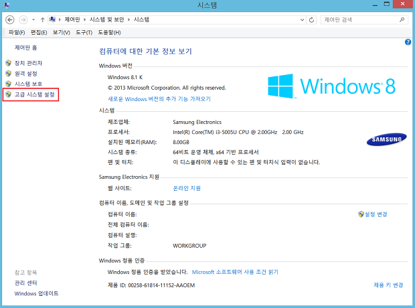Click the Intel(R) Core(TM) i3-5005U processor text
This screenshot has height=308, width=415.
tap(238, 132)
